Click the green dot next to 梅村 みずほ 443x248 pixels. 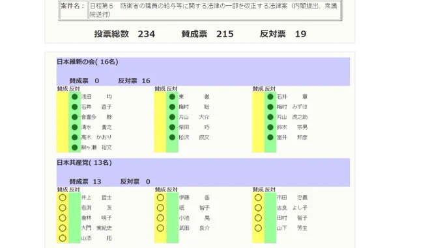coord(270,107)
